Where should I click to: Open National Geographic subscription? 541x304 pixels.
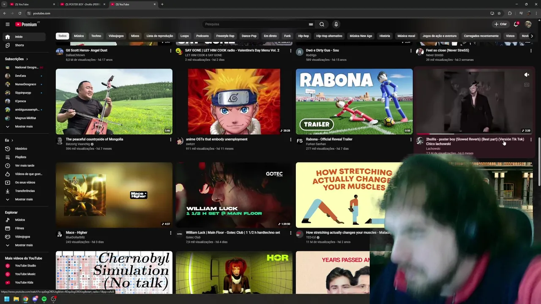[x=25, y=68]
